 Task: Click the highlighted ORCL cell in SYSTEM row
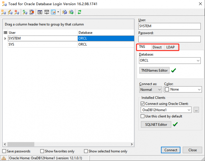[x=106, y=38]
